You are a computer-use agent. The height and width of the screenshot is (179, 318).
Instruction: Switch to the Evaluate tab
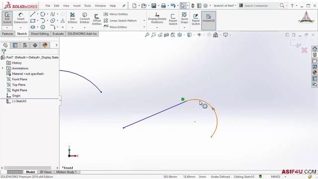tap(58, 34)
